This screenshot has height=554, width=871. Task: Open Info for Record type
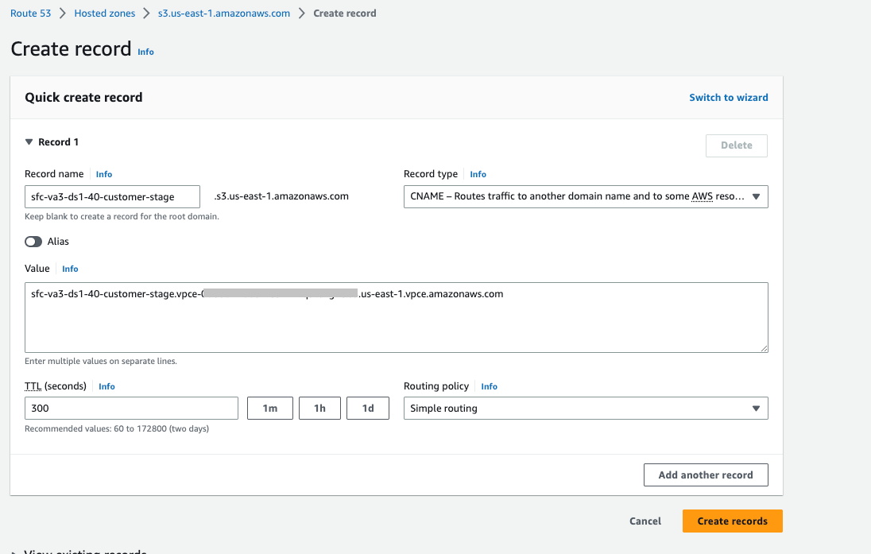coord(478,174)
